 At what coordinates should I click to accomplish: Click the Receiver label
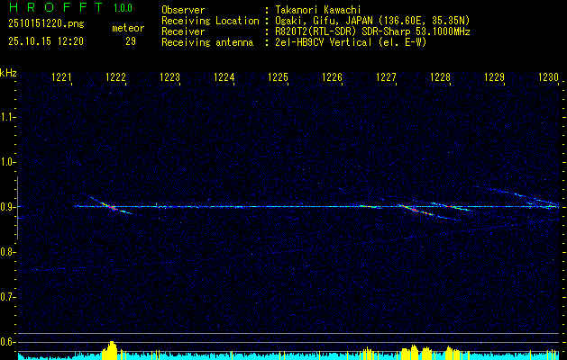183,31
